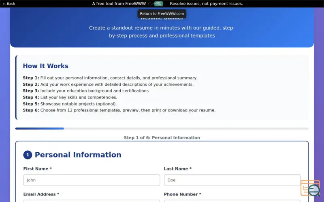324x202 pixels.
Task: Click the "Step 3:" education line
Action: tap(86, 91)
